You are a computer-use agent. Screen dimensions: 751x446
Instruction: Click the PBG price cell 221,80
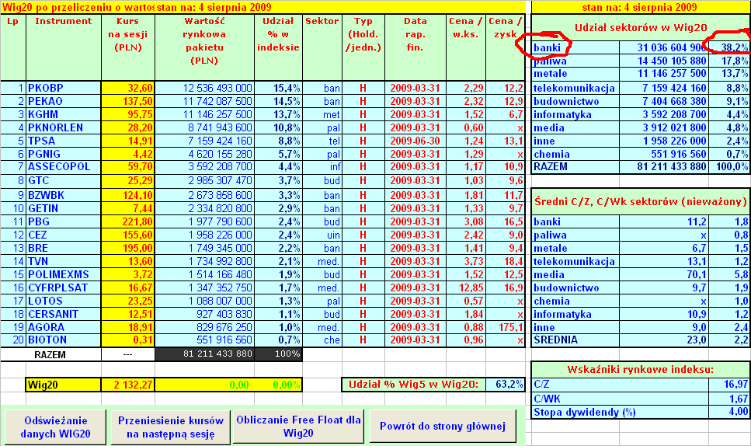tap(128, 221)
